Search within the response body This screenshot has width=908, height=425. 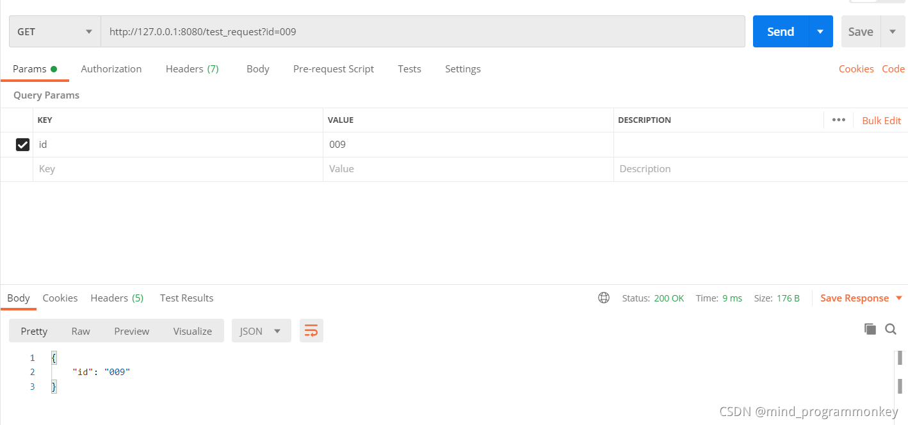(x=891, y=329)
